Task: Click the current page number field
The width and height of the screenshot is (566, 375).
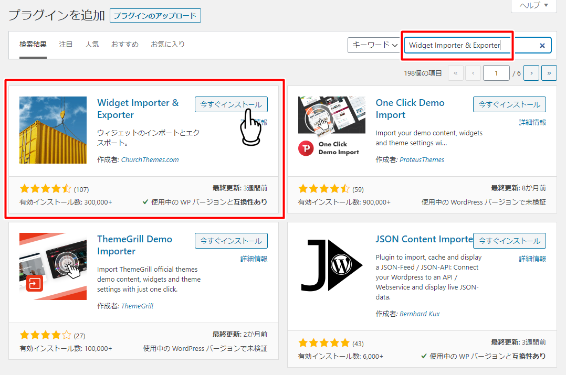Action: [496, 73]
